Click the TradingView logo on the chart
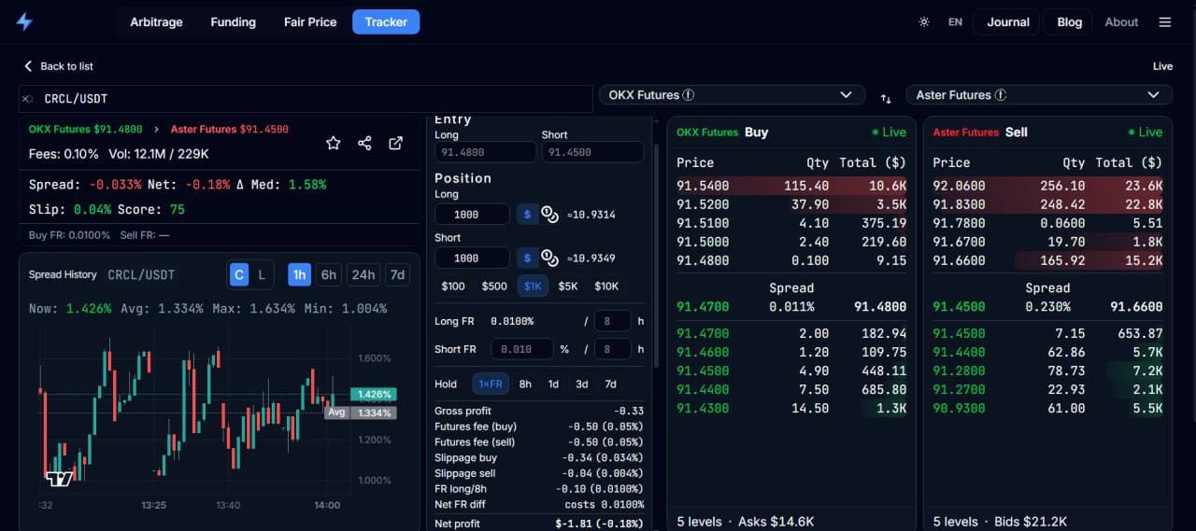 tap(59, 479)
